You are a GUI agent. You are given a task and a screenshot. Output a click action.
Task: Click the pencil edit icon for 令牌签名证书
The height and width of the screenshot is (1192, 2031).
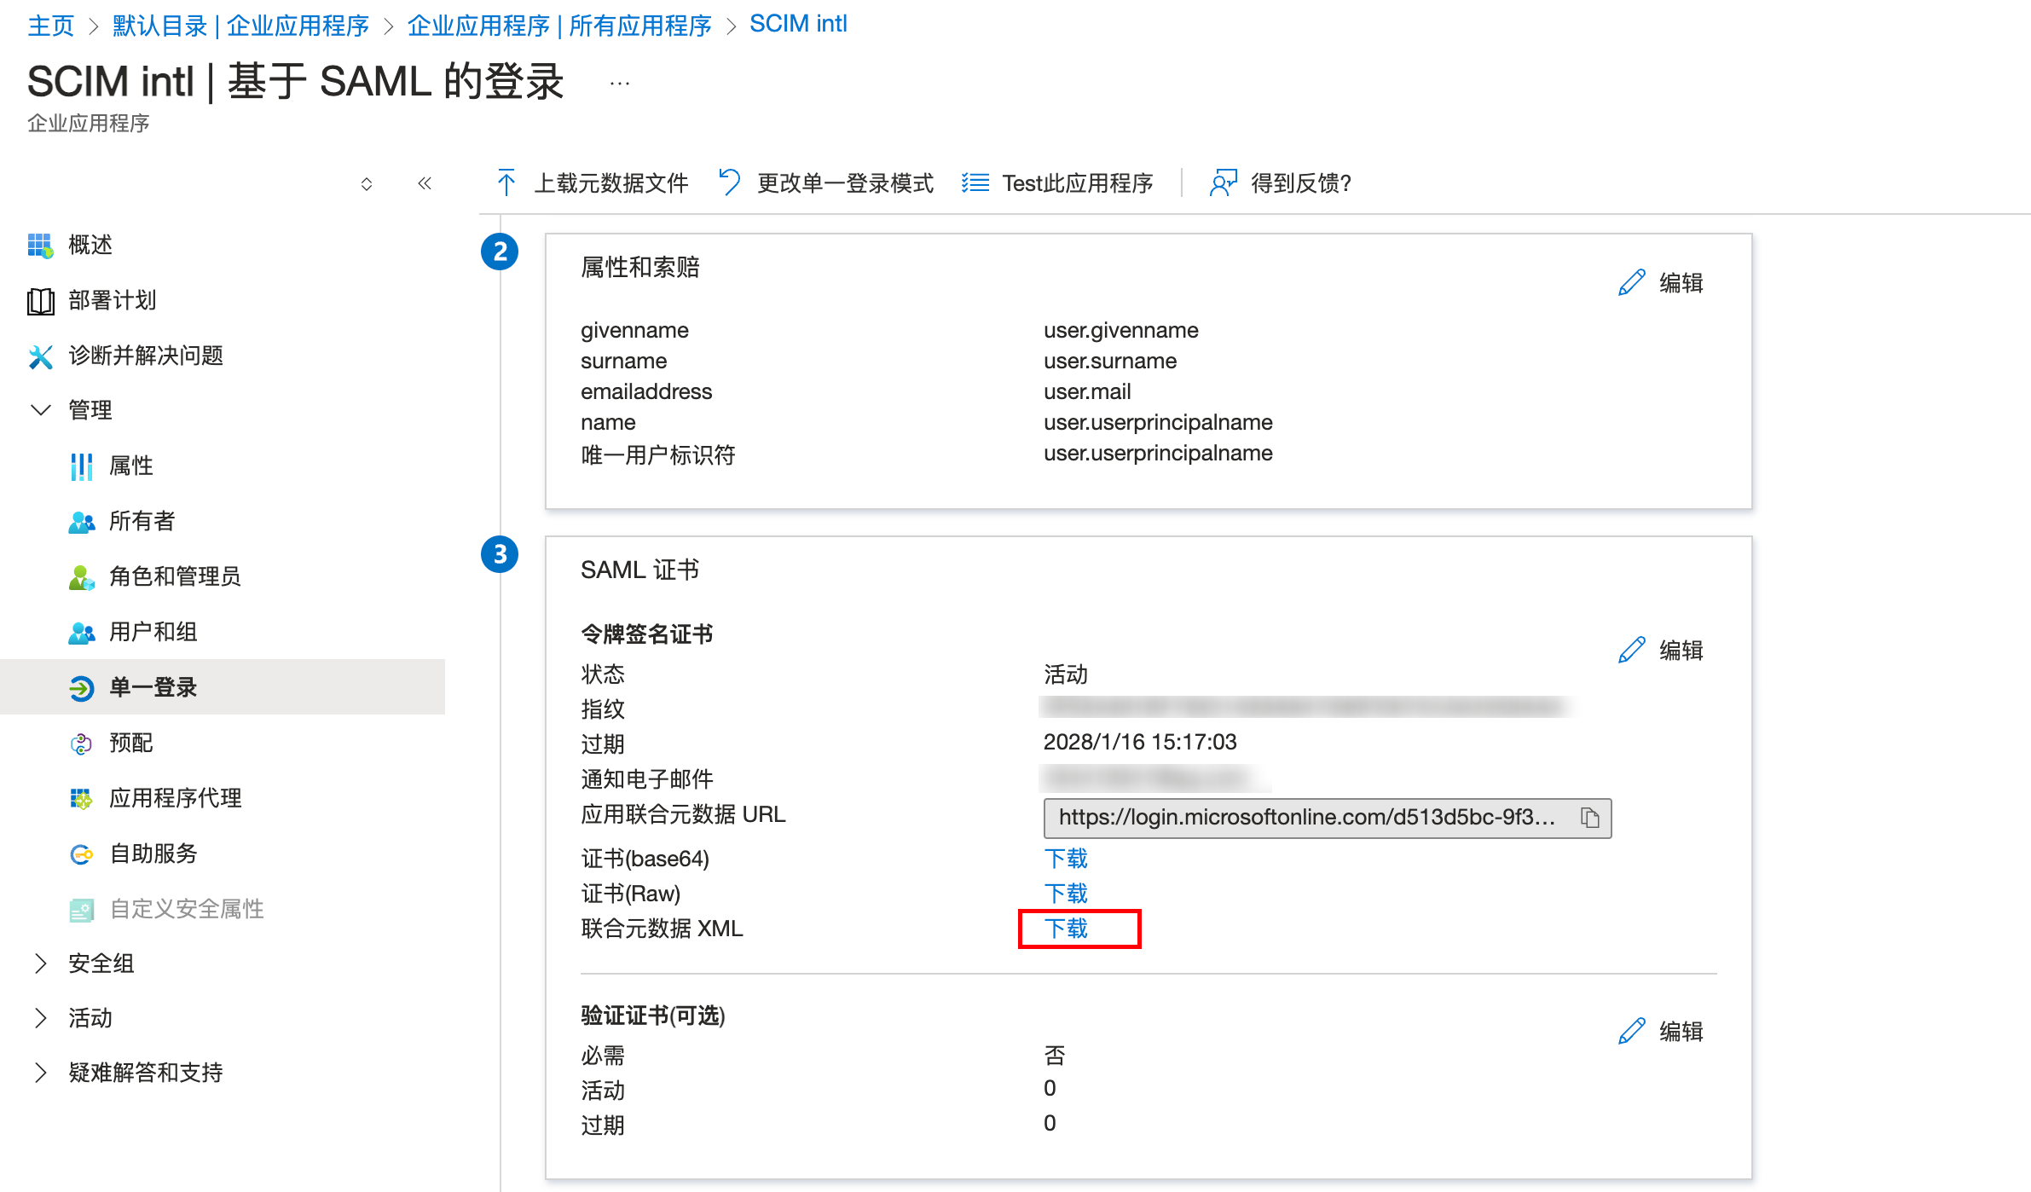1631,651
